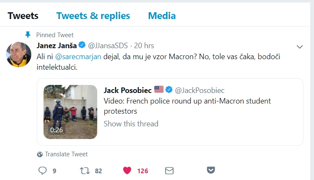Open Janez Janša's profile avatar
The width and height of the screenshot is (314, 180).
click(x=19, y=54)
